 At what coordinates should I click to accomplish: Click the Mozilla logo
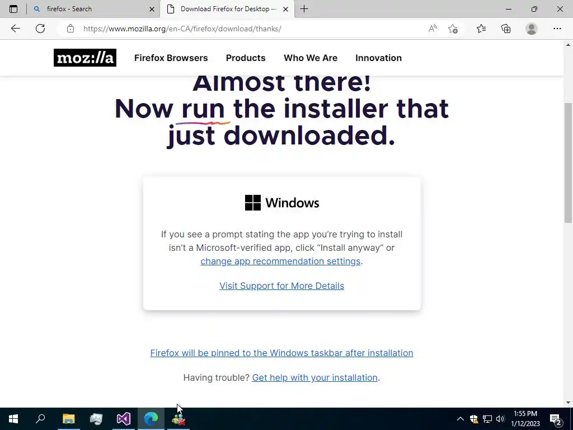pos(85,58)
